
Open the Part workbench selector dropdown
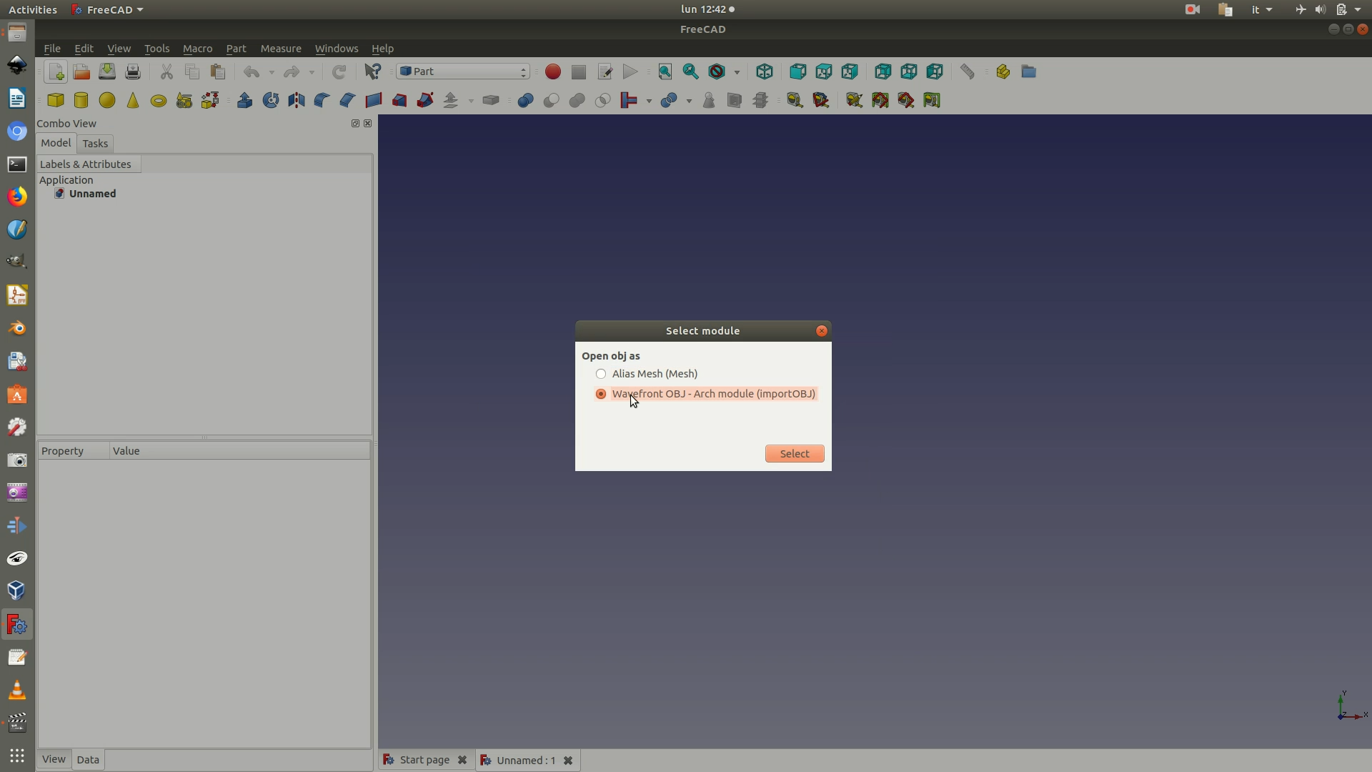pyautogui.click(x=464, y=71)
